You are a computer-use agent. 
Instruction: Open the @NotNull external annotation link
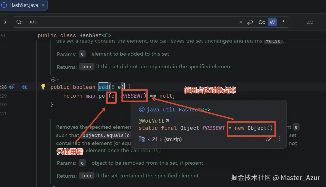point(154,121)
